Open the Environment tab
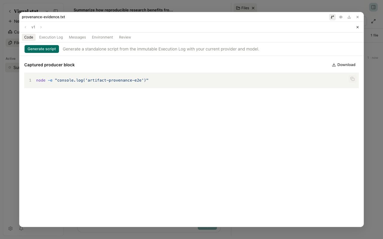This screenshot has width=383, height=239. click(102, 37)
